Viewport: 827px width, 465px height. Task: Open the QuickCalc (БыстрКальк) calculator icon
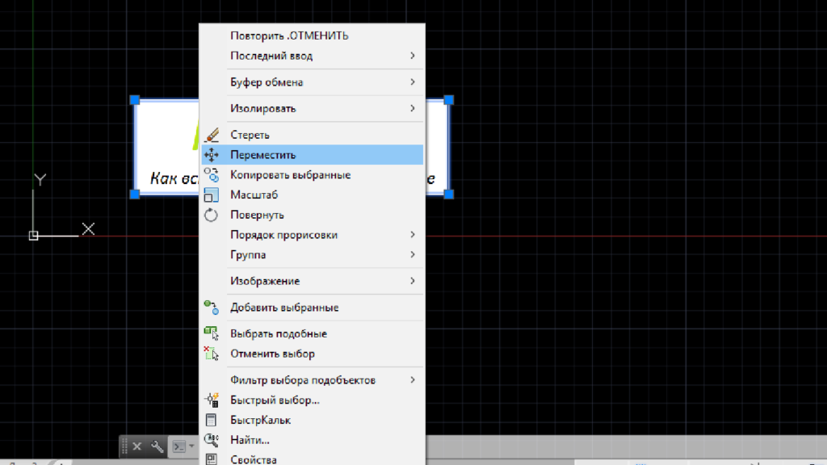pos(212,420)
